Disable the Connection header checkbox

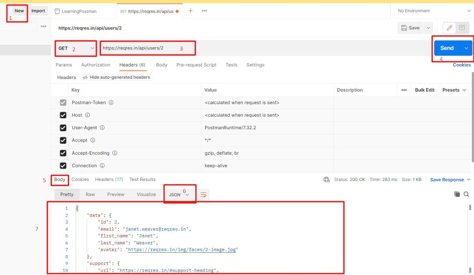click(x=63, y=166)
